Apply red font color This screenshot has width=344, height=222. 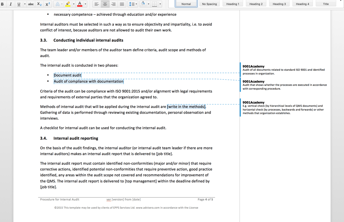click(x=80, y=4)
